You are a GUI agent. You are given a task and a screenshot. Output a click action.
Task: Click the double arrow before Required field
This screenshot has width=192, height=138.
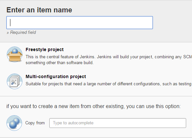pyautogui.click(x=8, y=33)
